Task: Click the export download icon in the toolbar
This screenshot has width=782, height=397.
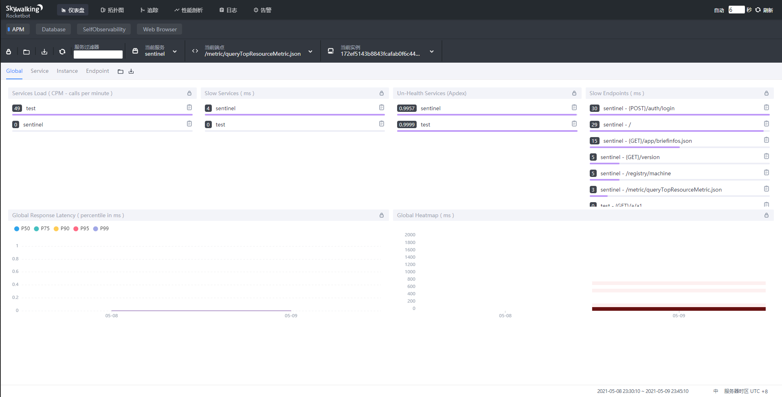Action: pos(44,52)
